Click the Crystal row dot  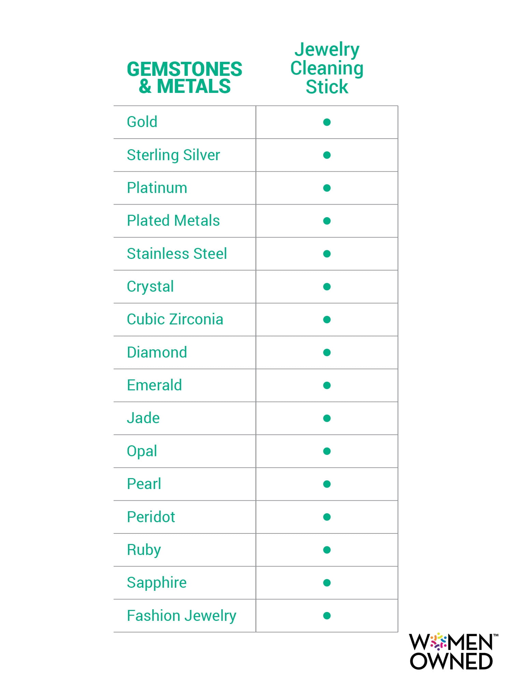(x=327, y=287)
